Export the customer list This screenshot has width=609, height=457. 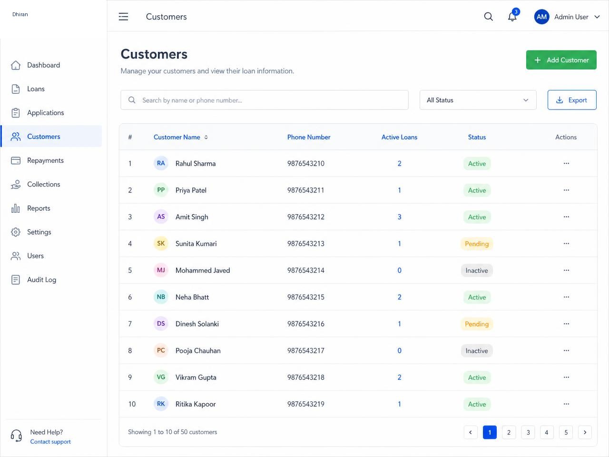[x=572, y=100]
